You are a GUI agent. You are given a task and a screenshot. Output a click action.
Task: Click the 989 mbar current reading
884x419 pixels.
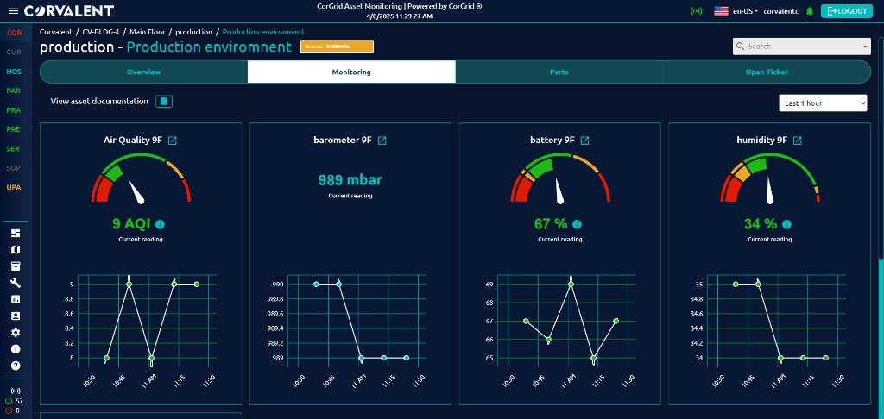pyautogui.click(x=350, y=180)
